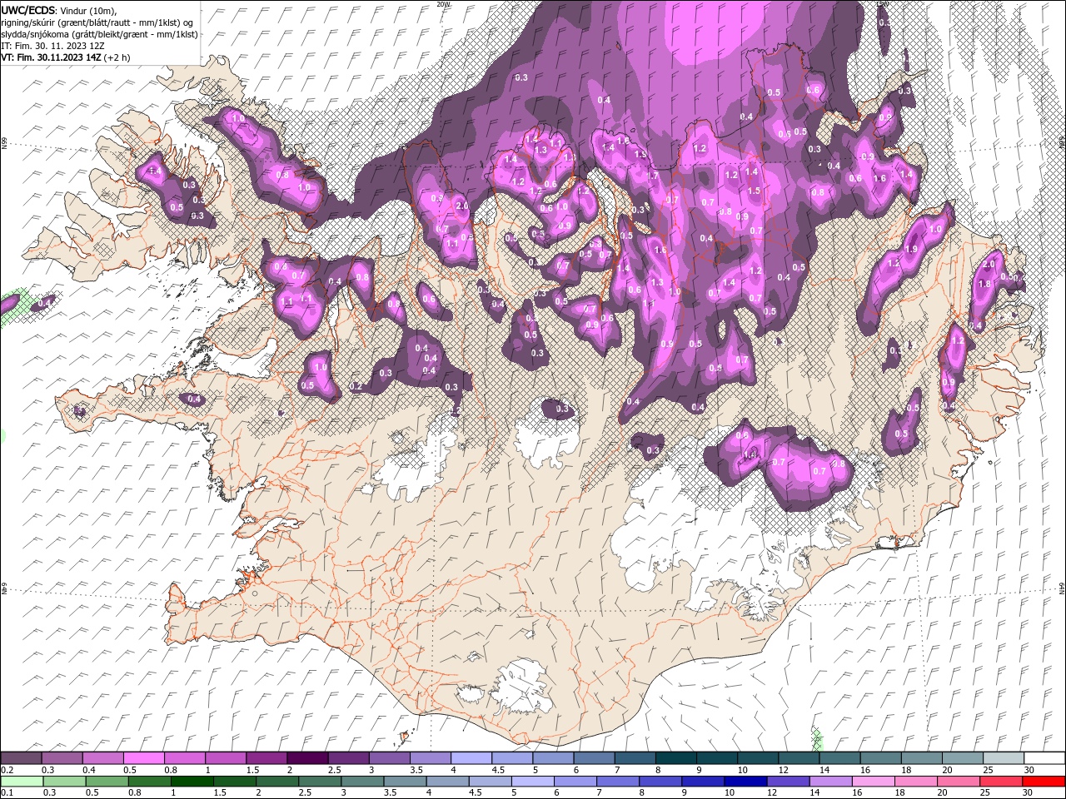1066x799 pixels.
Task: Pick the pale grey 25 swatch in snow legend
Action: 1003,758
